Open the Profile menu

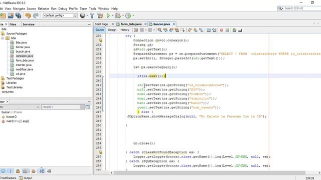click(73, 8)
